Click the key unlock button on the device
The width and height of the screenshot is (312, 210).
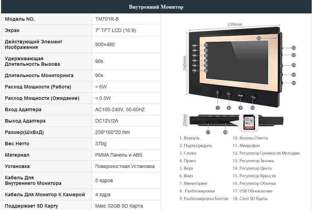229,94
